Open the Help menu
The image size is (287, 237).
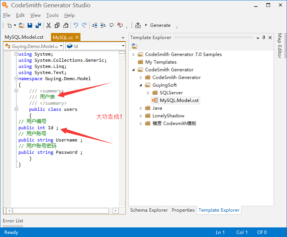[69, 15]
